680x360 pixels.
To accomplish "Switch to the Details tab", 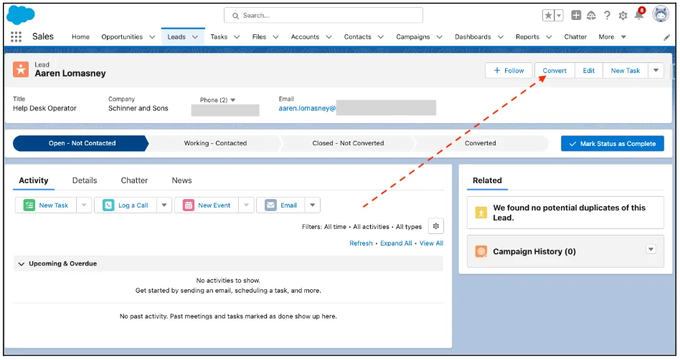I will (x=85, y=180).
